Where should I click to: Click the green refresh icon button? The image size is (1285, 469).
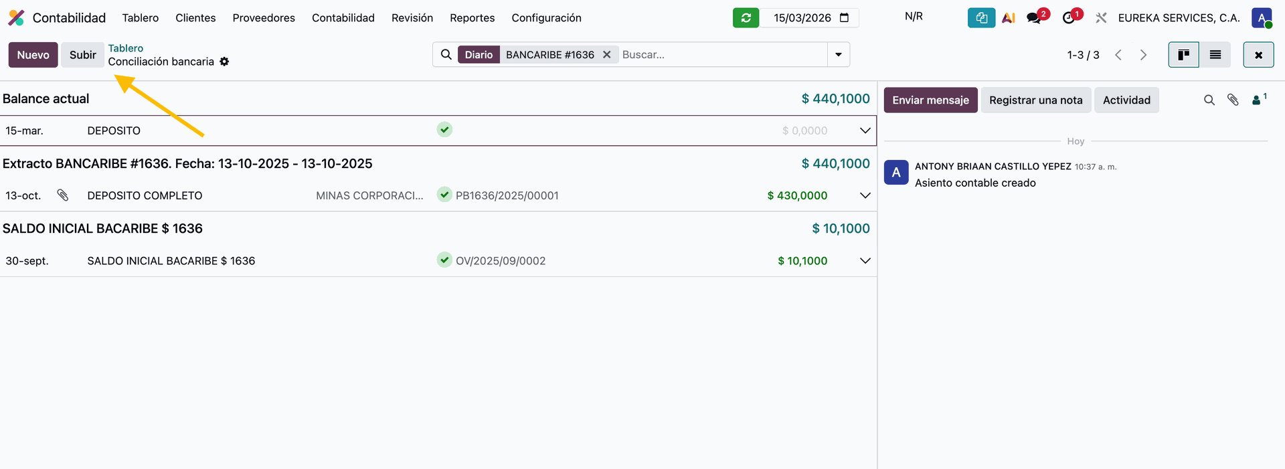click(746, 18)
